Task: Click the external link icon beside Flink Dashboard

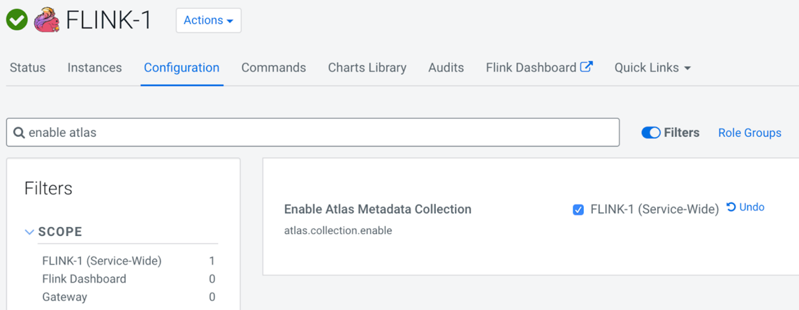Action: point(587,67)
